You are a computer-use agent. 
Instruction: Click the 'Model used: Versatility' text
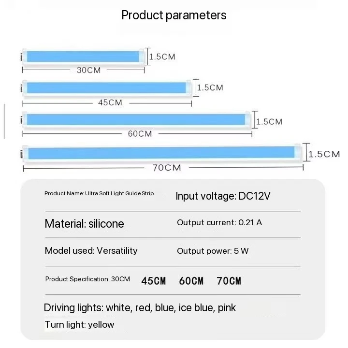point(91,250)
